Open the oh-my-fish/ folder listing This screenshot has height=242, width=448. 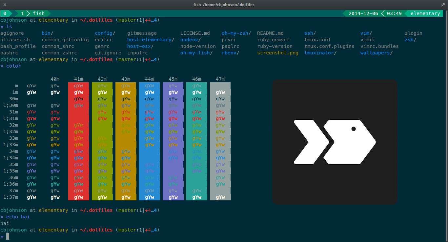196,53
